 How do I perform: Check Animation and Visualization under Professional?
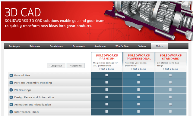click(x=138, y=104)
